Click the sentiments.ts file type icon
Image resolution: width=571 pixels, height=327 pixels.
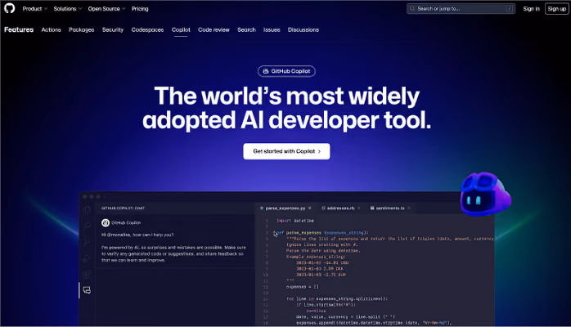372,208
